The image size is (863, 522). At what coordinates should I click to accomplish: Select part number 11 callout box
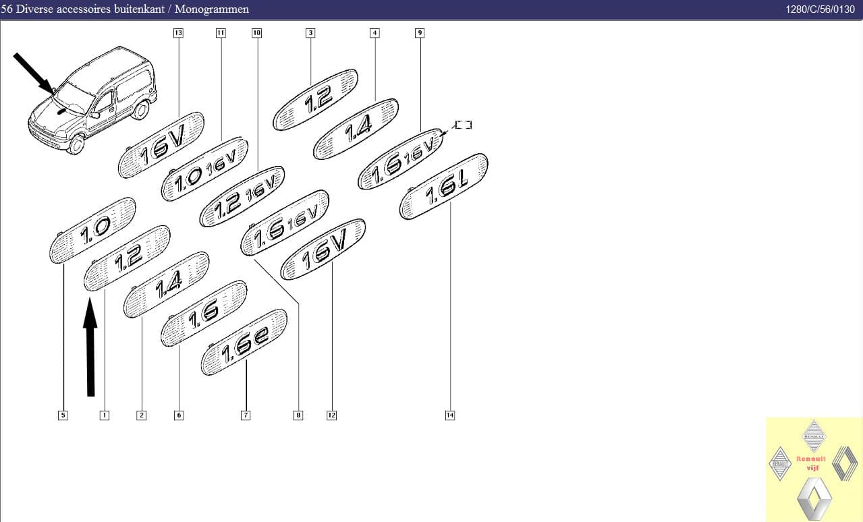tap(220, 33)
